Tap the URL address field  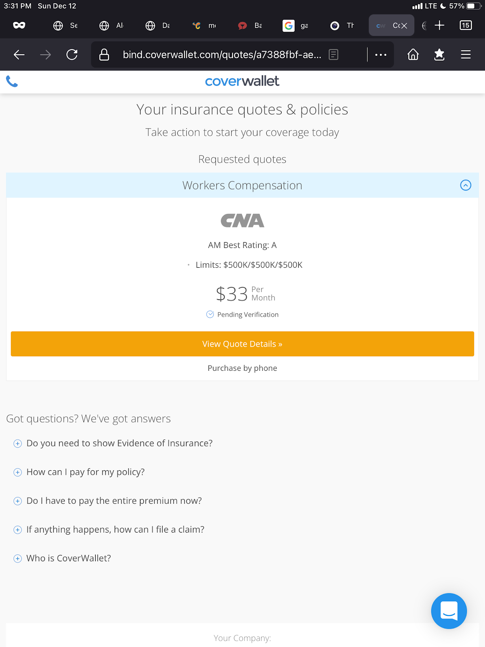coord(221,55)
